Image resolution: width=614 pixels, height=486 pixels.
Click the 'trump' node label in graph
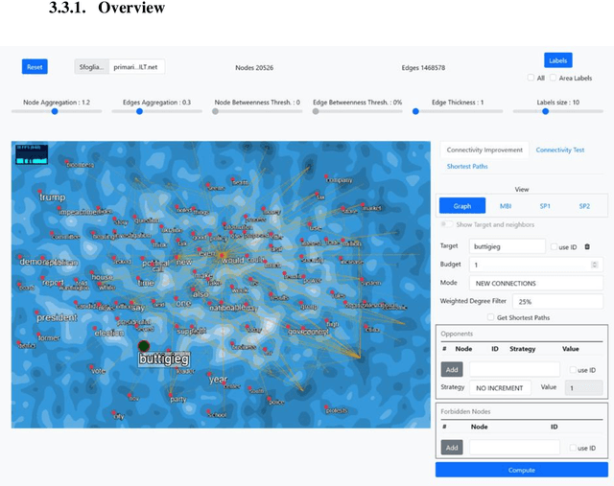pyautogui.click(x=53, y=197)
